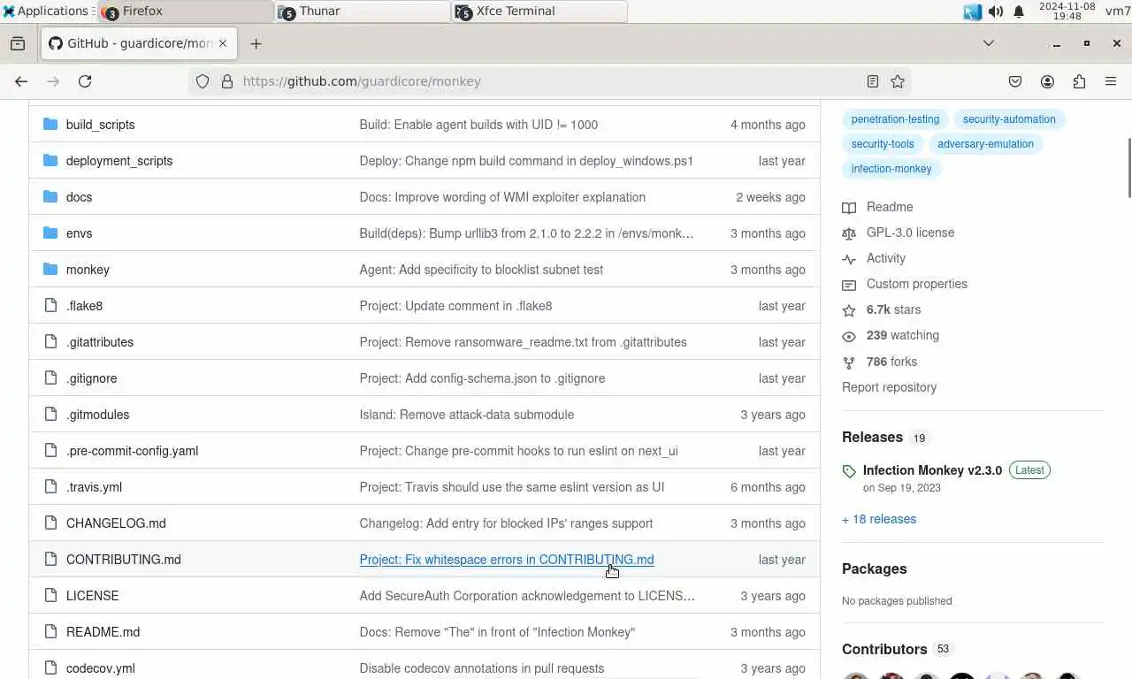The width and height of the screenshot is (1132, 679).
Task: Open the Releases heading link
Action: pyautogui.click(x=872, y=437)
